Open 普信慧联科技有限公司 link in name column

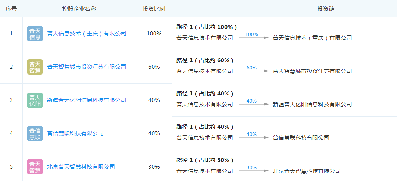pos(75,133)
